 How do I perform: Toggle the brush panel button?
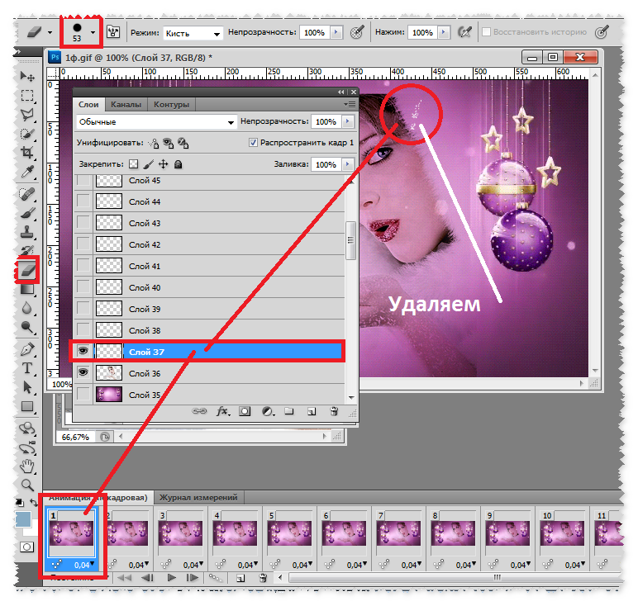tap(113, 31)
